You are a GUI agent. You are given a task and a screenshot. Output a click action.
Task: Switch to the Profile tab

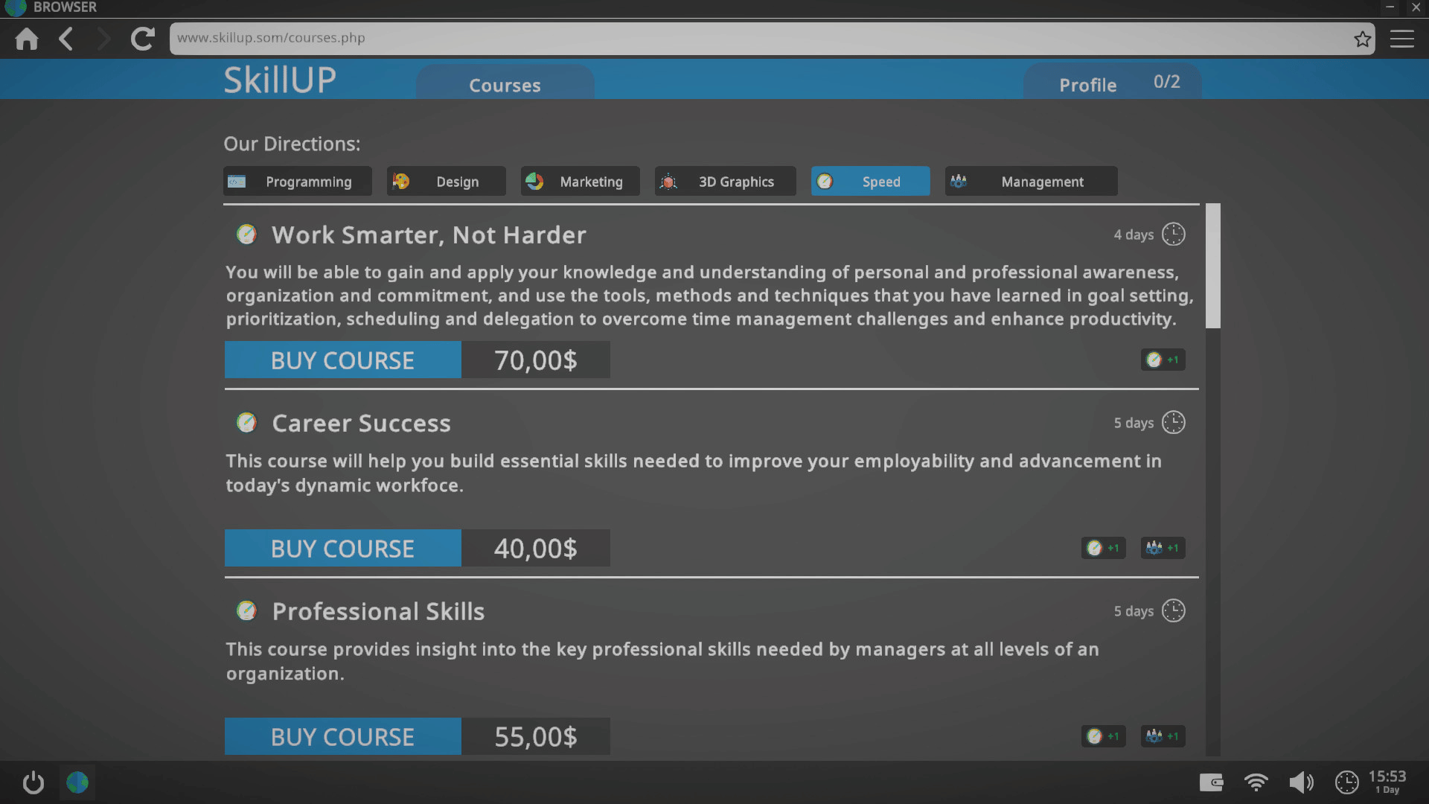coord(1087,85)
